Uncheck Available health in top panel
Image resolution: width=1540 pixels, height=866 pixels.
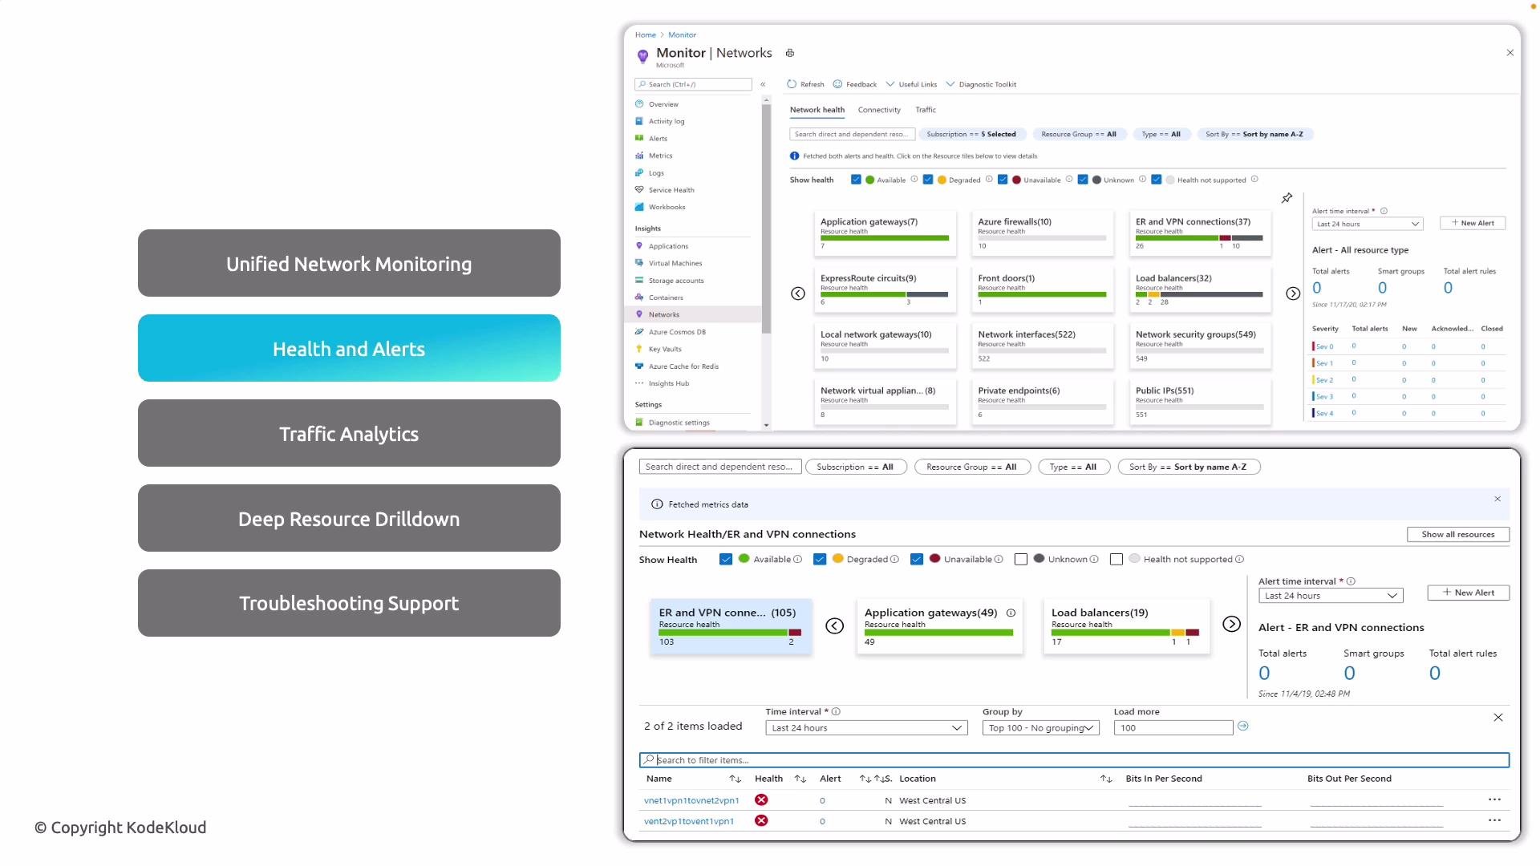(x=856, y=180)
